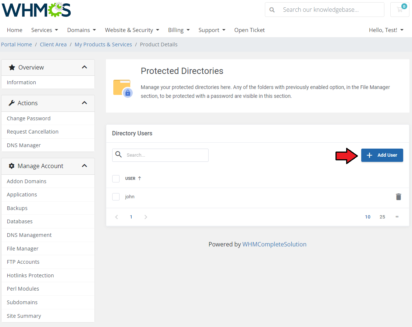Click the Directory Users search magnifier icon

pos(119,154)
